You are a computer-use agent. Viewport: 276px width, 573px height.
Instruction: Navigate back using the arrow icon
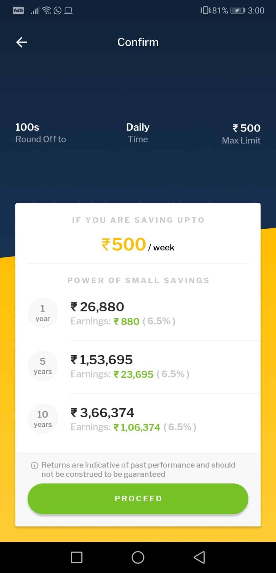coord(21,42)
